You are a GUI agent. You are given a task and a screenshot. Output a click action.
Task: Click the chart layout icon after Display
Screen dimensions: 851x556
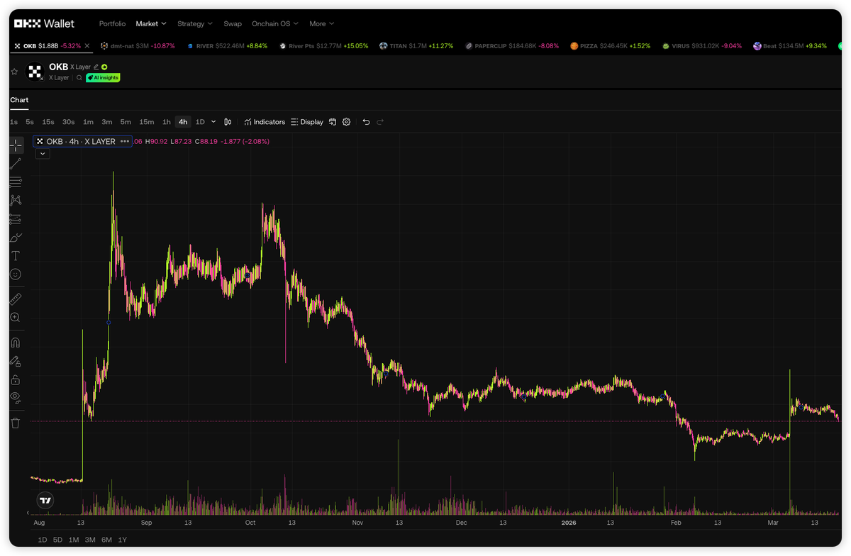(332, 122)
